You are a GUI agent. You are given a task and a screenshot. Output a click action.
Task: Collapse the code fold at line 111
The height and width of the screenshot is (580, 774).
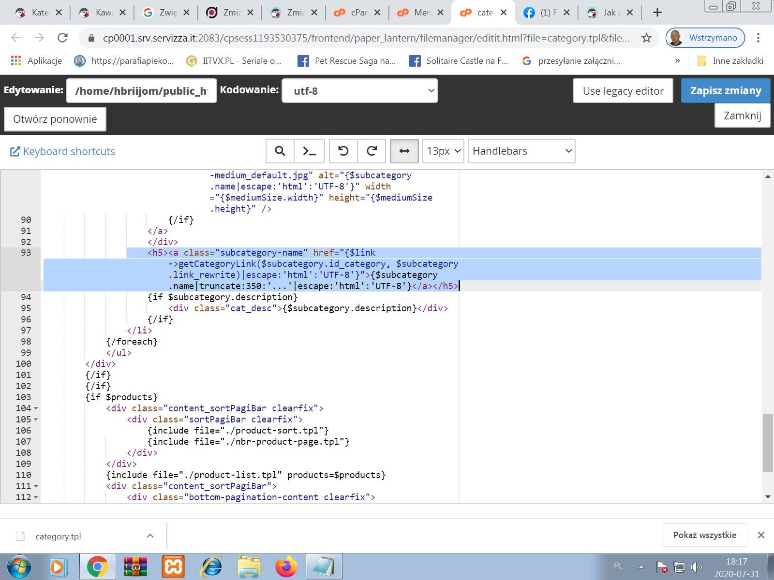(x=36, y=486)
